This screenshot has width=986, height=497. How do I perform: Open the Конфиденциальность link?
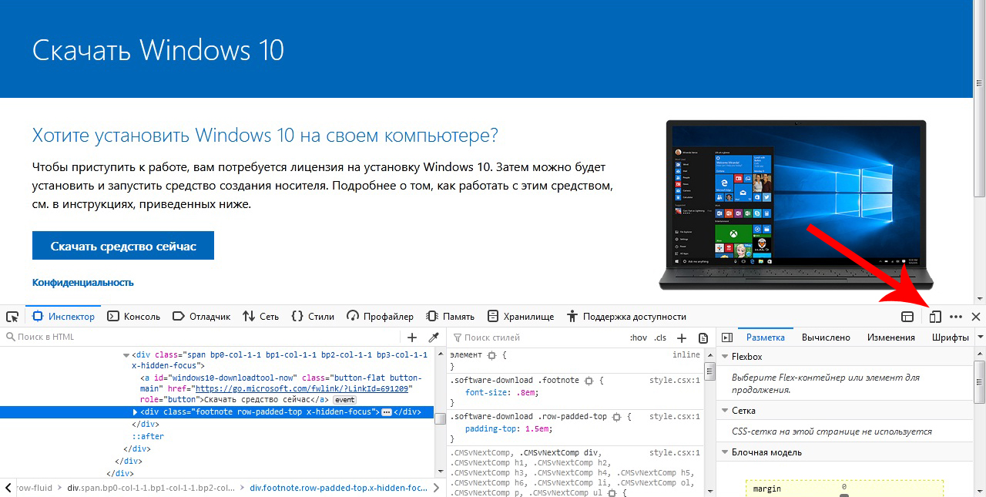pos(83,283)
